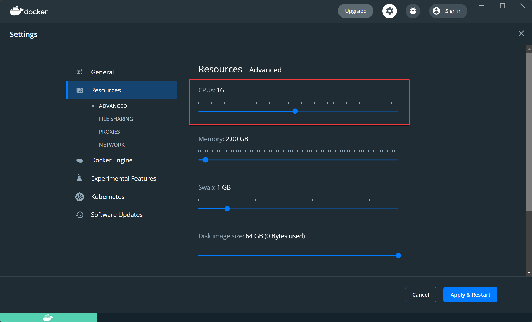Select the PROXIES sub-item
Viewport: 532px width, 322px height.
(x=109, y=132)
